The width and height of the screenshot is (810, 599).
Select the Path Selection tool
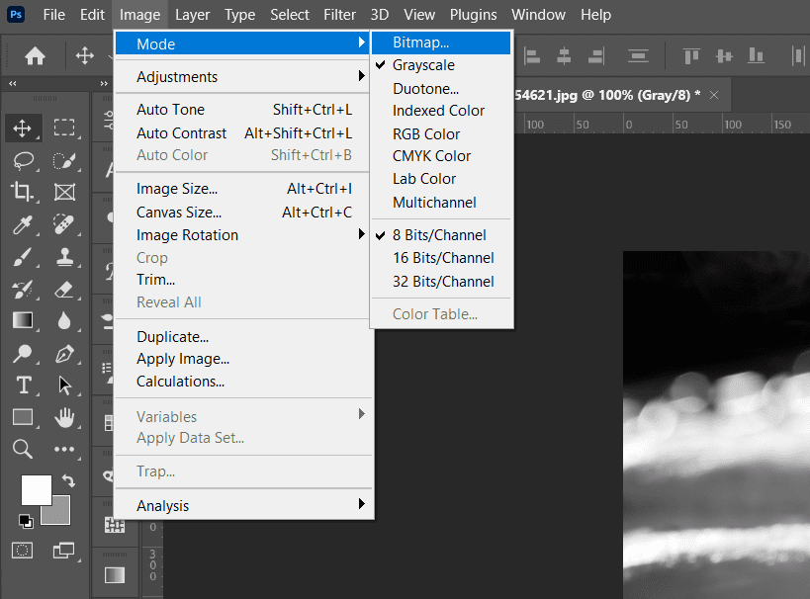pyautogui.click(x=64, y=385)
